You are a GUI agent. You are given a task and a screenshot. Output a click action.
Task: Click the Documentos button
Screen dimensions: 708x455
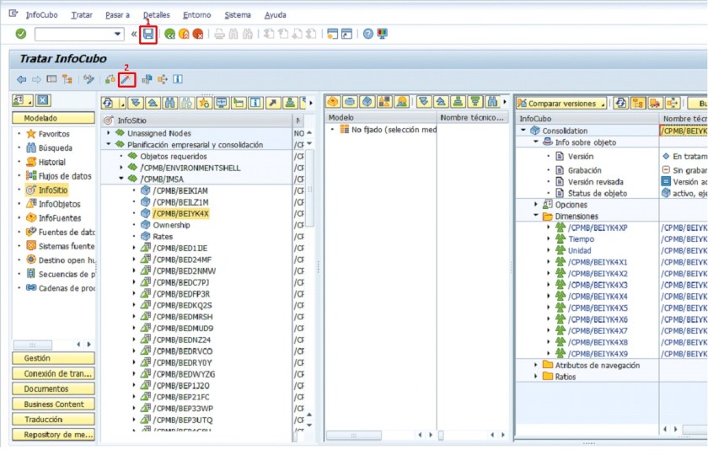53,389
